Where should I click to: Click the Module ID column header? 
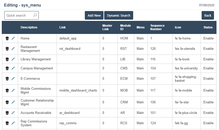(x=125, y=27)
